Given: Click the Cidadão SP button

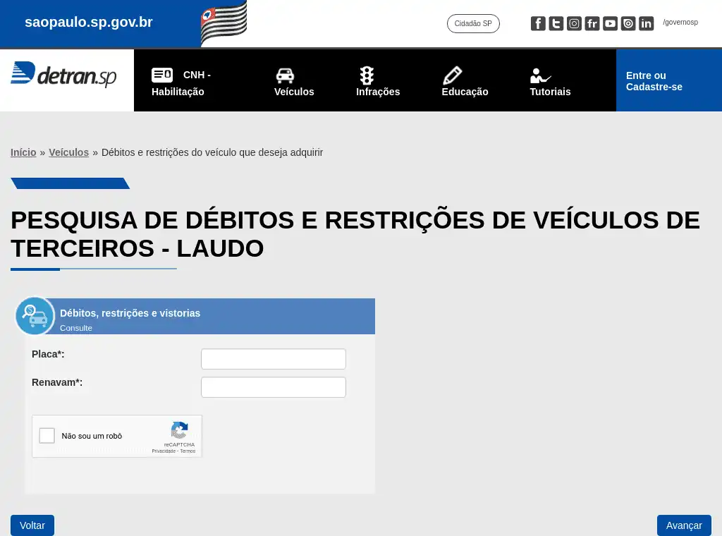Looking at the screenshot, I should (473, 24).
